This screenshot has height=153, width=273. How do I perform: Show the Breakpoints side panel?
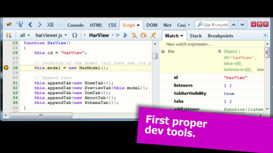(220, 36)
